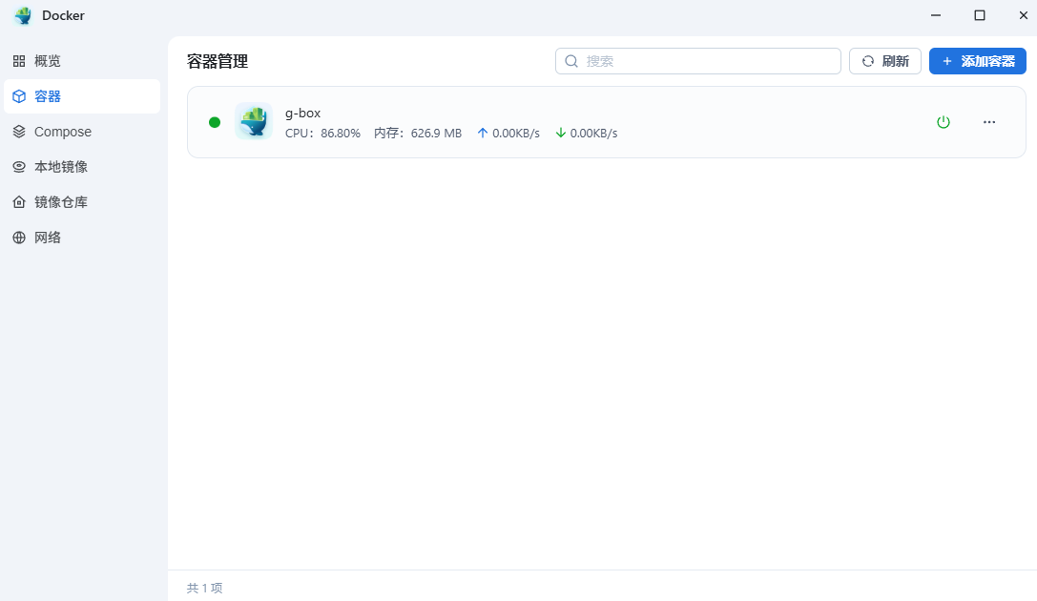Screen dimensions: 1037x601
Task: Click the Compose layers icon
Action: click(19, 132)
